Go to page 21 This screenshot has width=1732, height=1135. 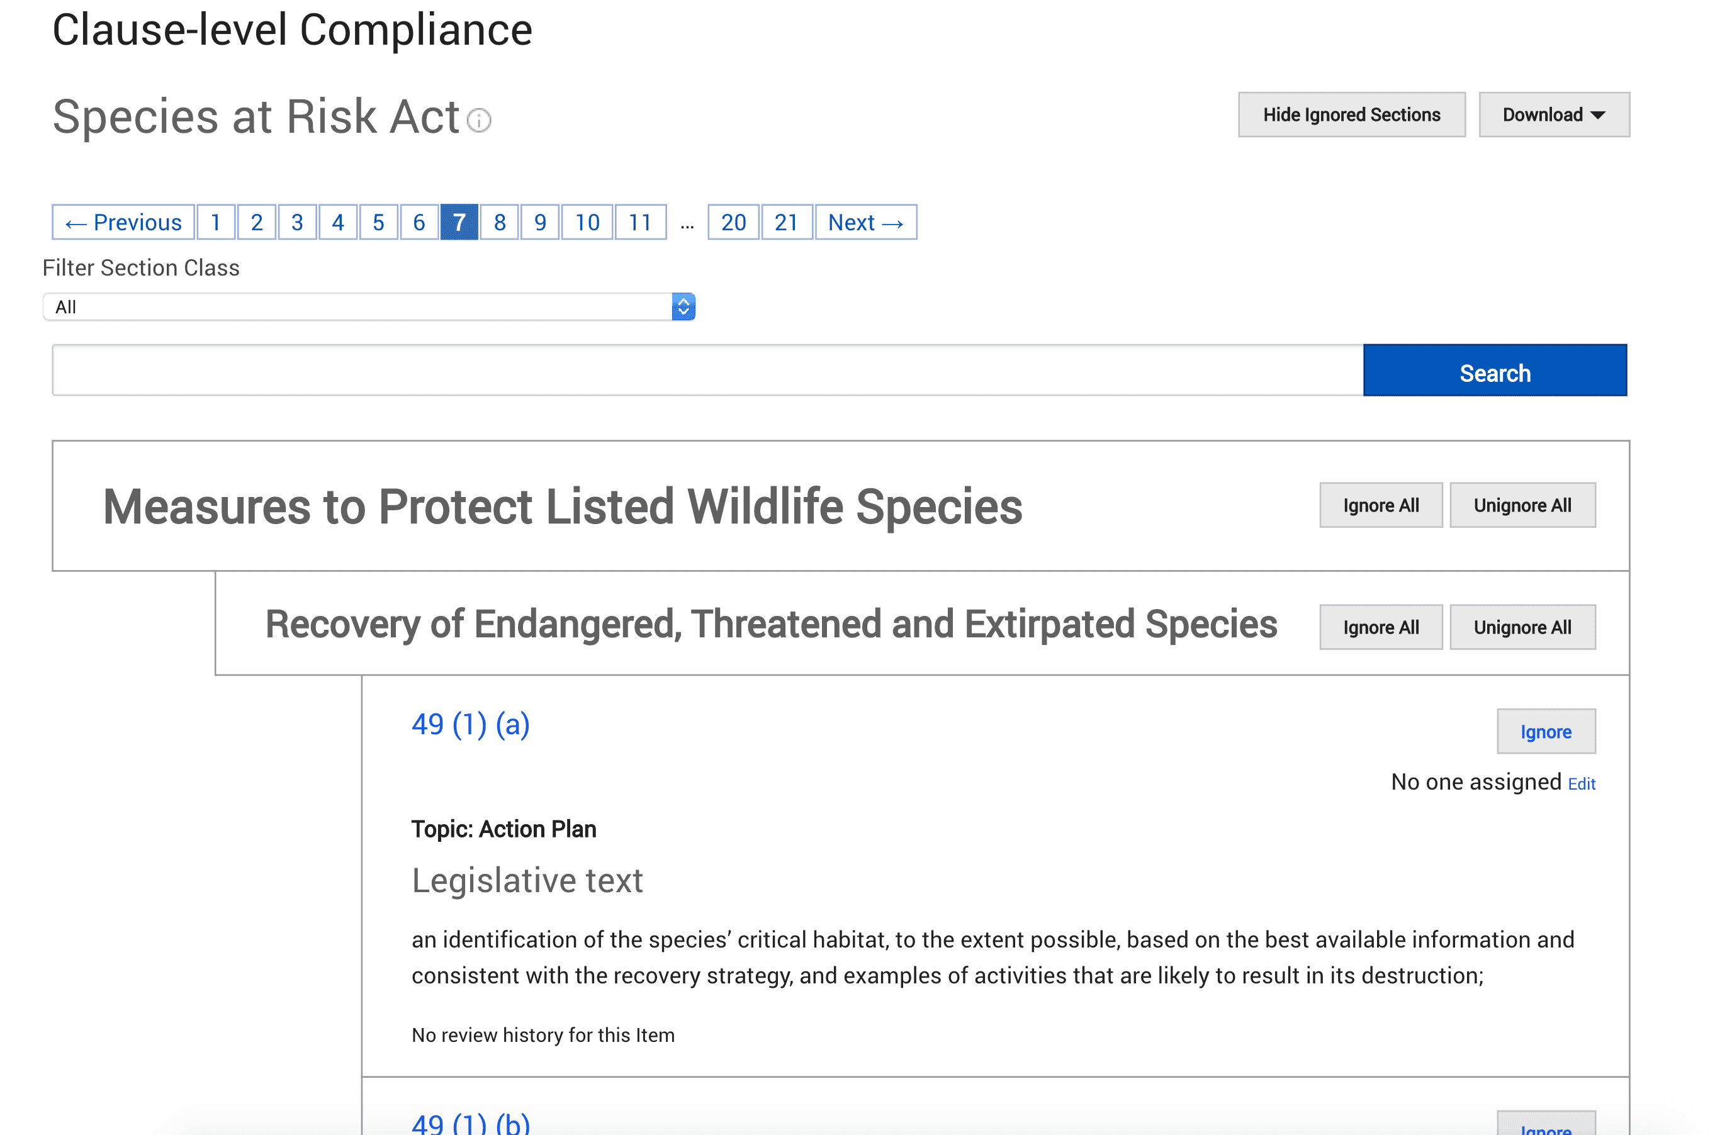tap(787, 223)
